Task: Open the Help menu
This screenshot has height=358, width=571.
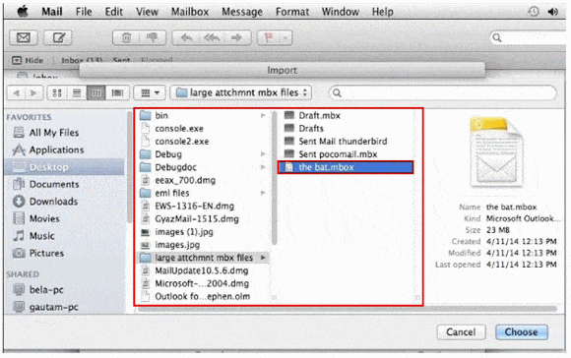Action: [x=382, y=12]
